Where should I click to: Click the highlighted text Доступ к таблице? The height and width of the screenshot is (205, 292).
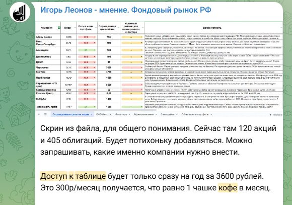coord(73,176)
